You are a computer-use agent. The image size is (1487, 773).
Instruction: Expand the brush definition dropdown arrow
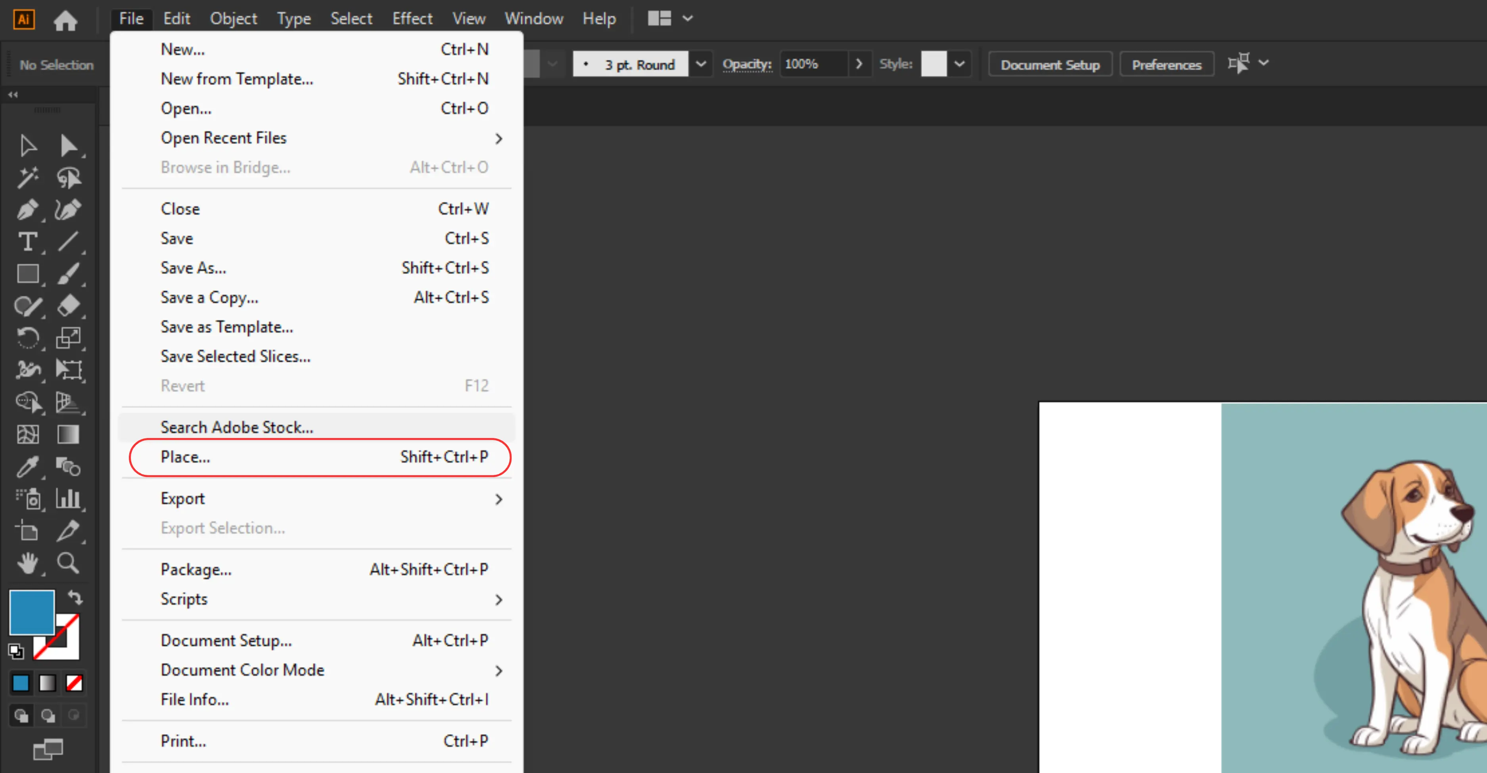click(x=701, y=64)
